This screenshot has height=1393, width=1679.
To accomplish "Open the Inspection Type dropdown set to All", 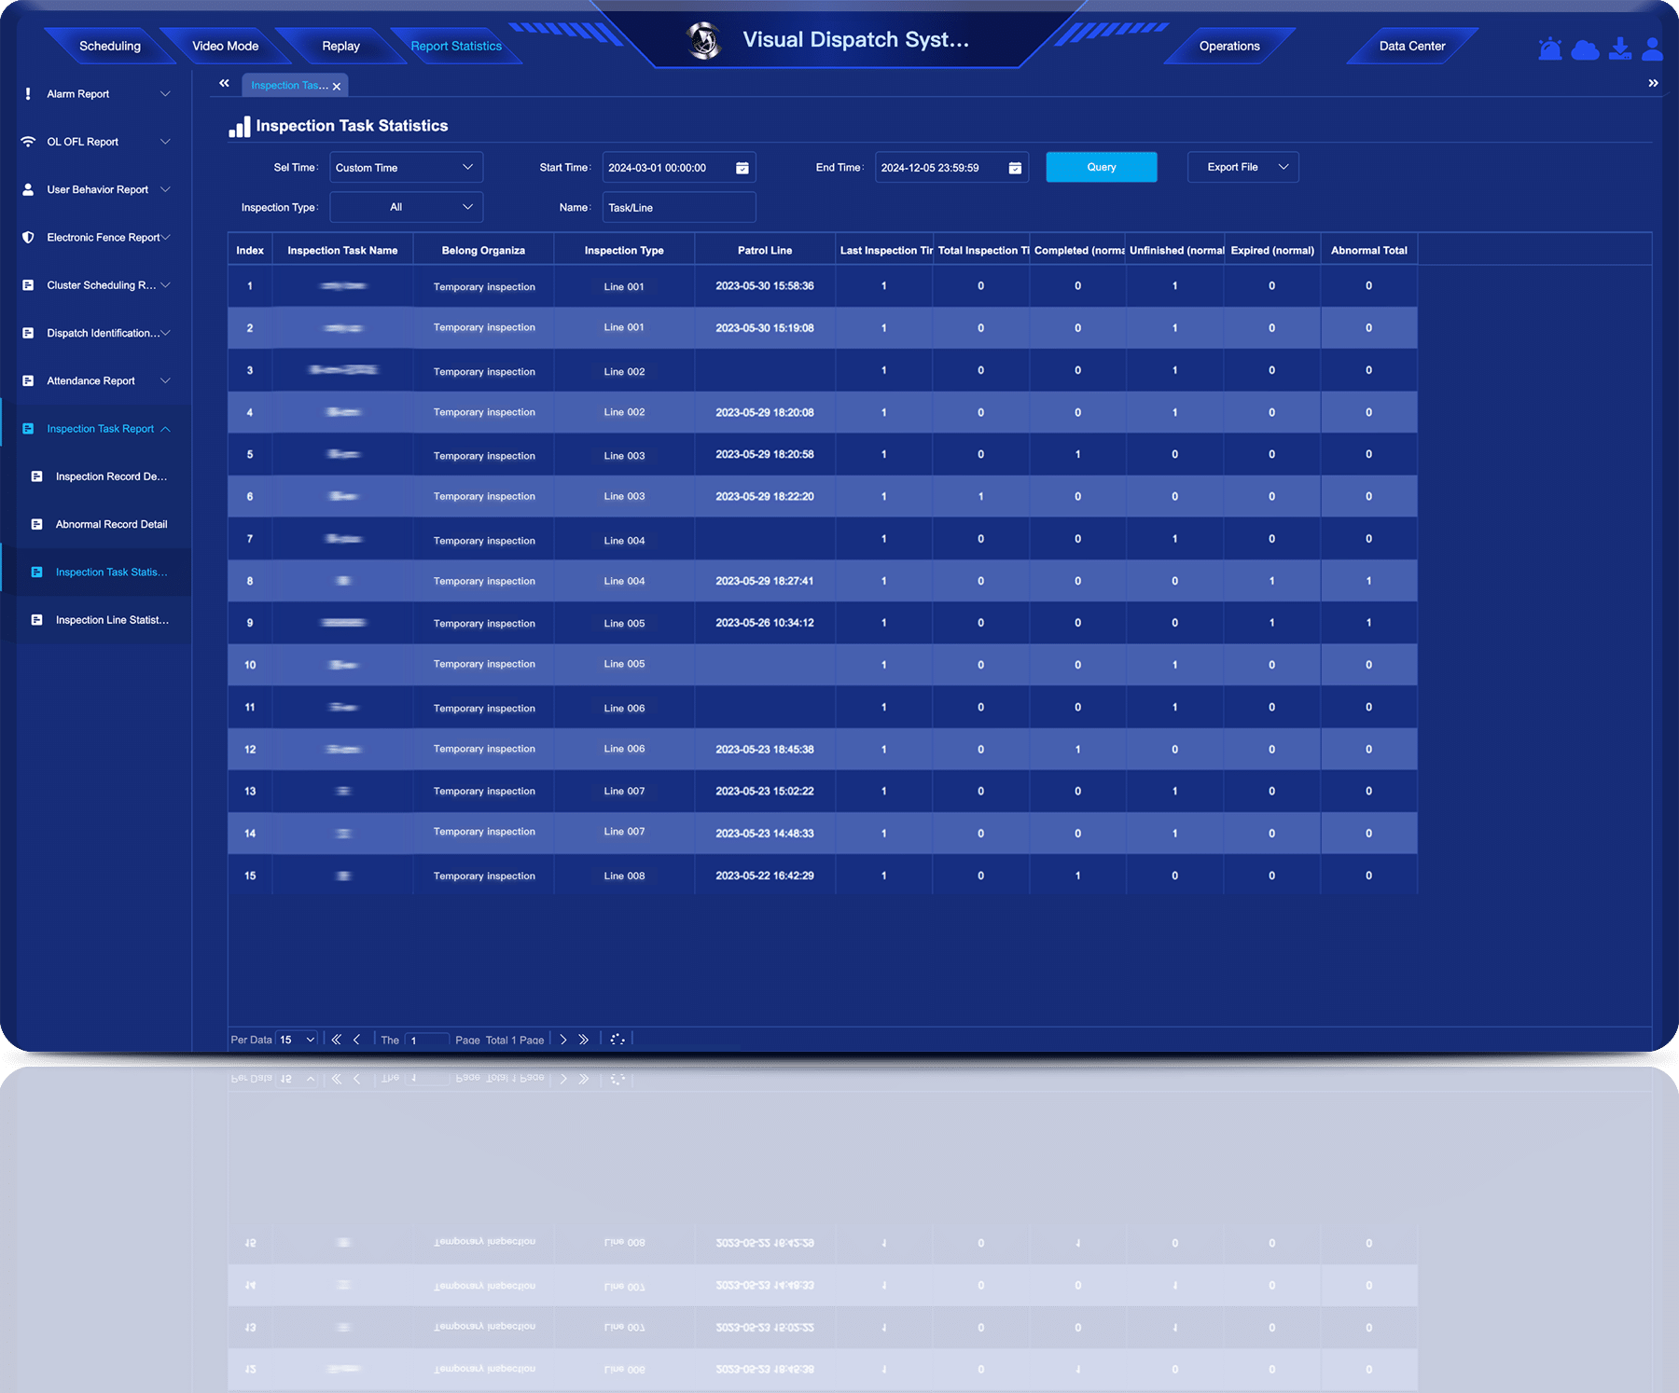I will click(x=405, y=206).
